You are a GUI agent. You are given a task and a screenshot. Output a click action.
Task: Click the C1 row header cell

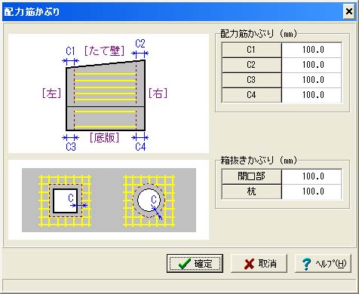coord(251,50)
